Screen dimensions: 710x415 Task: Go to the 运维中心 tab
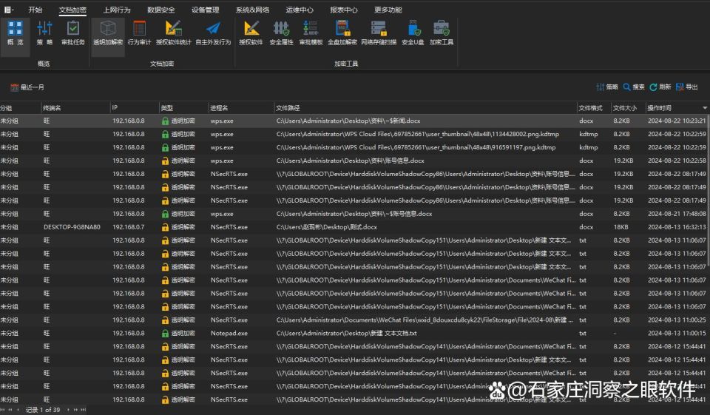click(300, 10)
